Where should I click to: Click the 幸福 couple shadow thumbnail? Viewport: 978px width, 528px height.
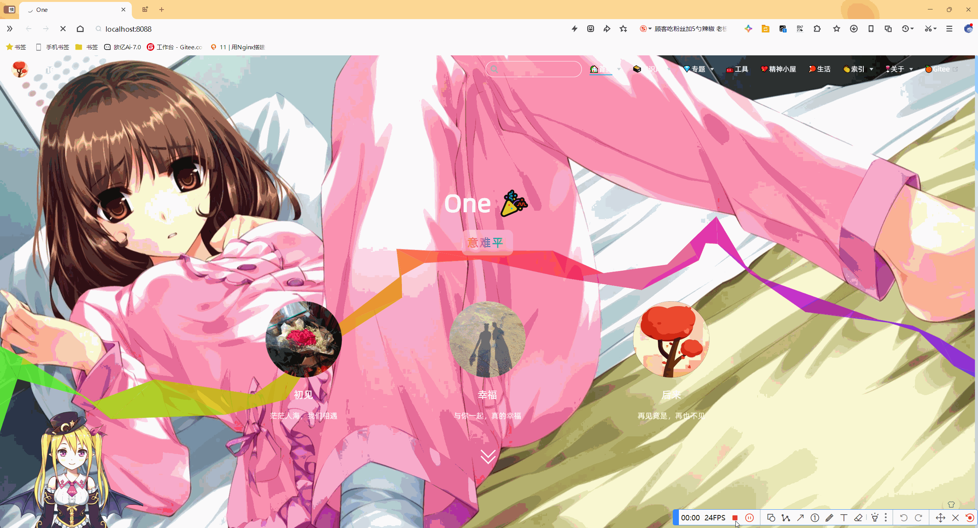click(x=487, y=339)
